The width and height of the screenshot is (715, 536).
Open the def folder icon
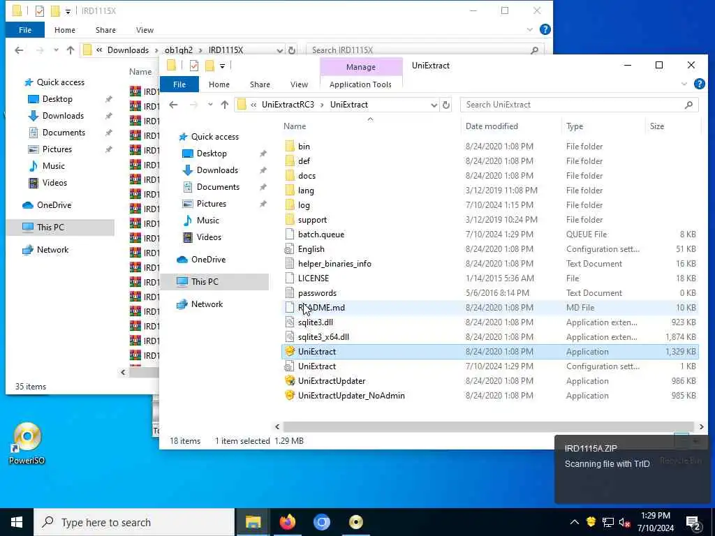pos(290,161)
